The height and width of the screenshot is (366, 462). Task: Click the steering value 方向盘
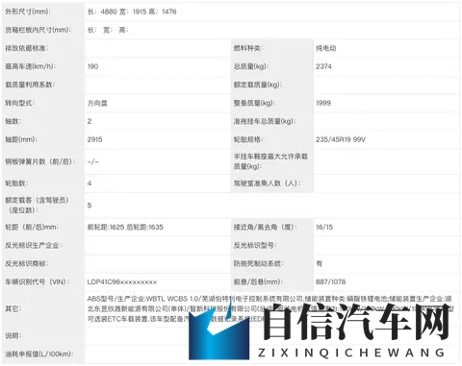coord(97,103)
